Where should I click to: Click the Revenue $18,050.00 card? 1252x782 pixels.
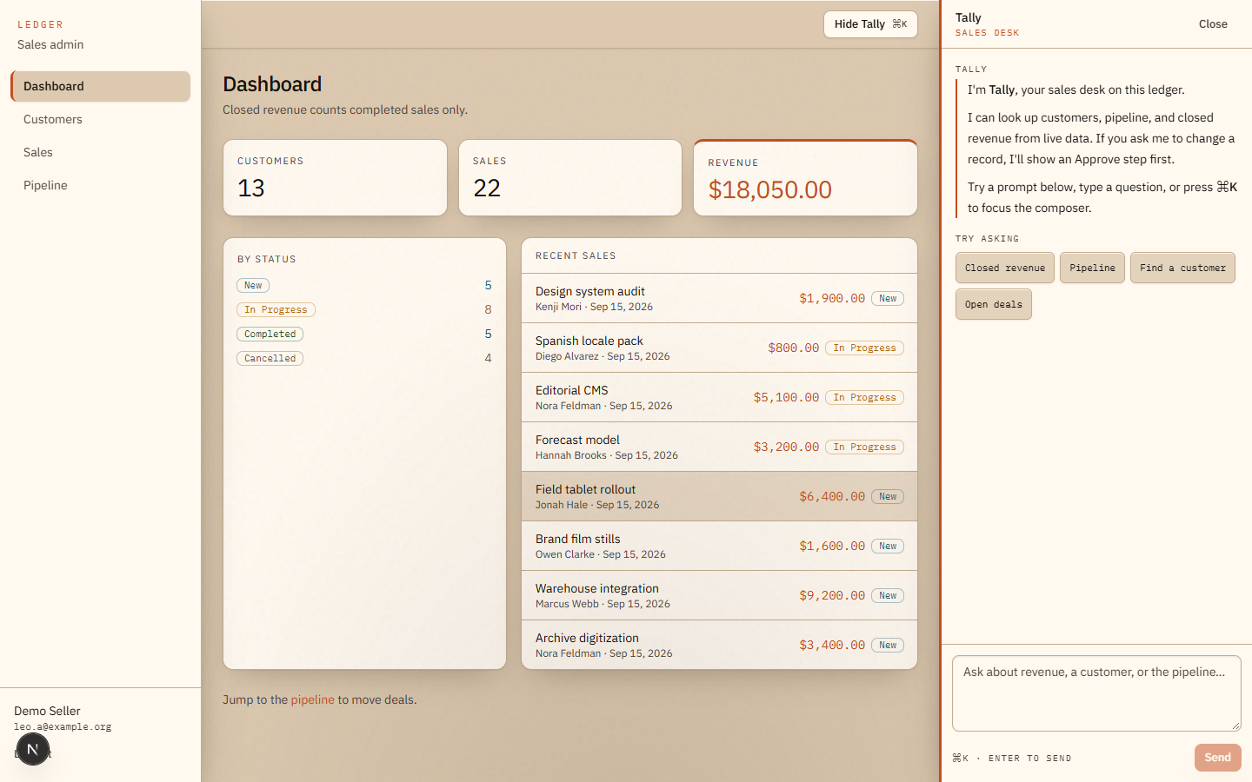click(x=805, y=177)
